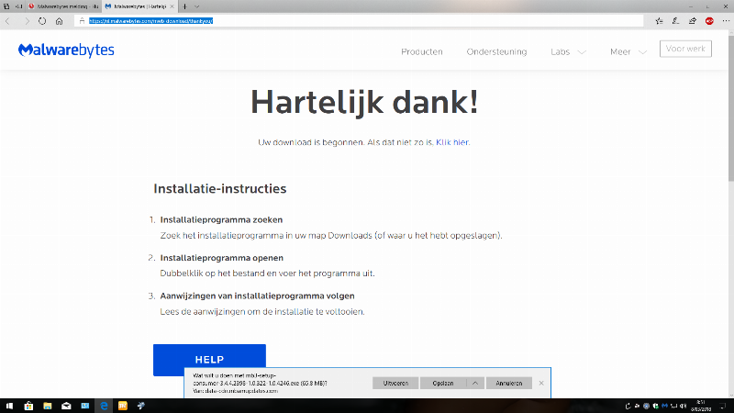Click the Klik hier download link

point(452,142)
